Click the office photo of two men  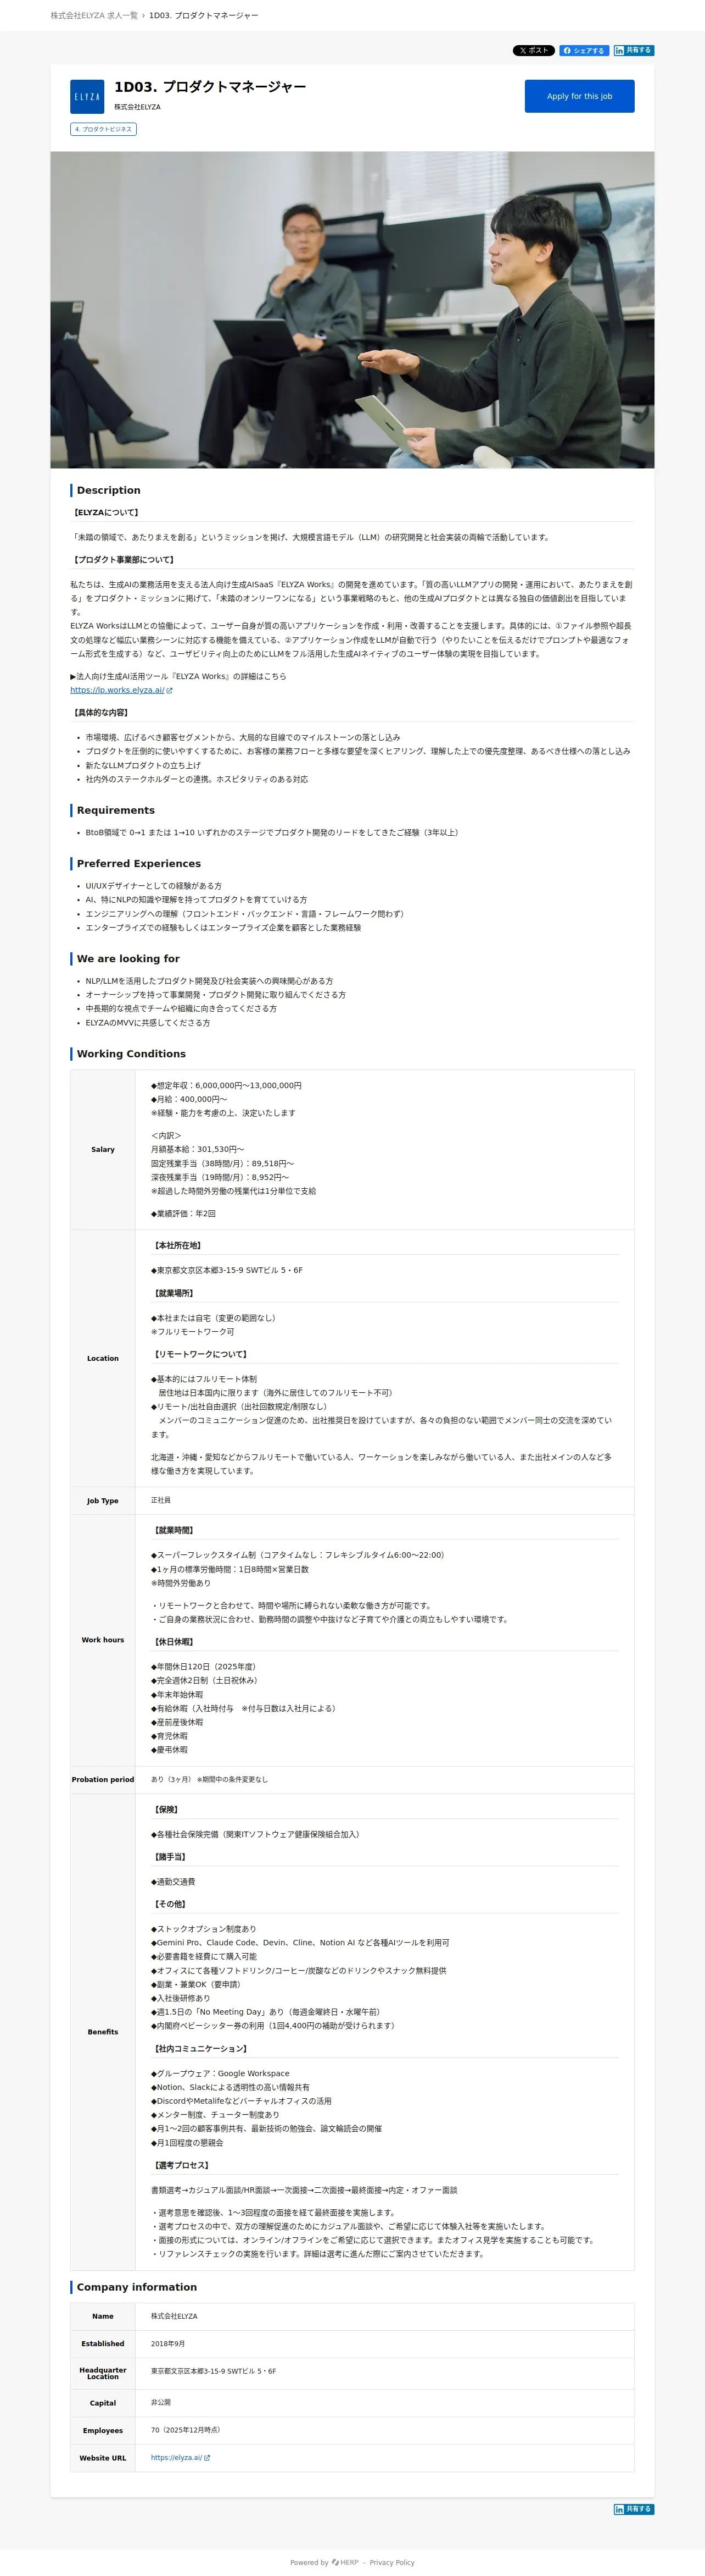[352, 310]
